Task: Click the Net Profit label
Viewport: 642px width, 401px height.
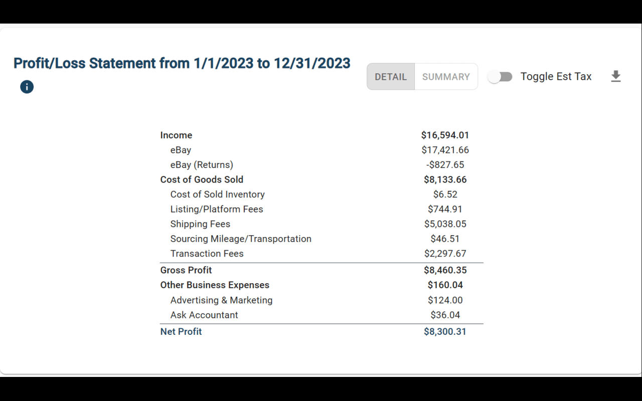Action: pos(181,332)
